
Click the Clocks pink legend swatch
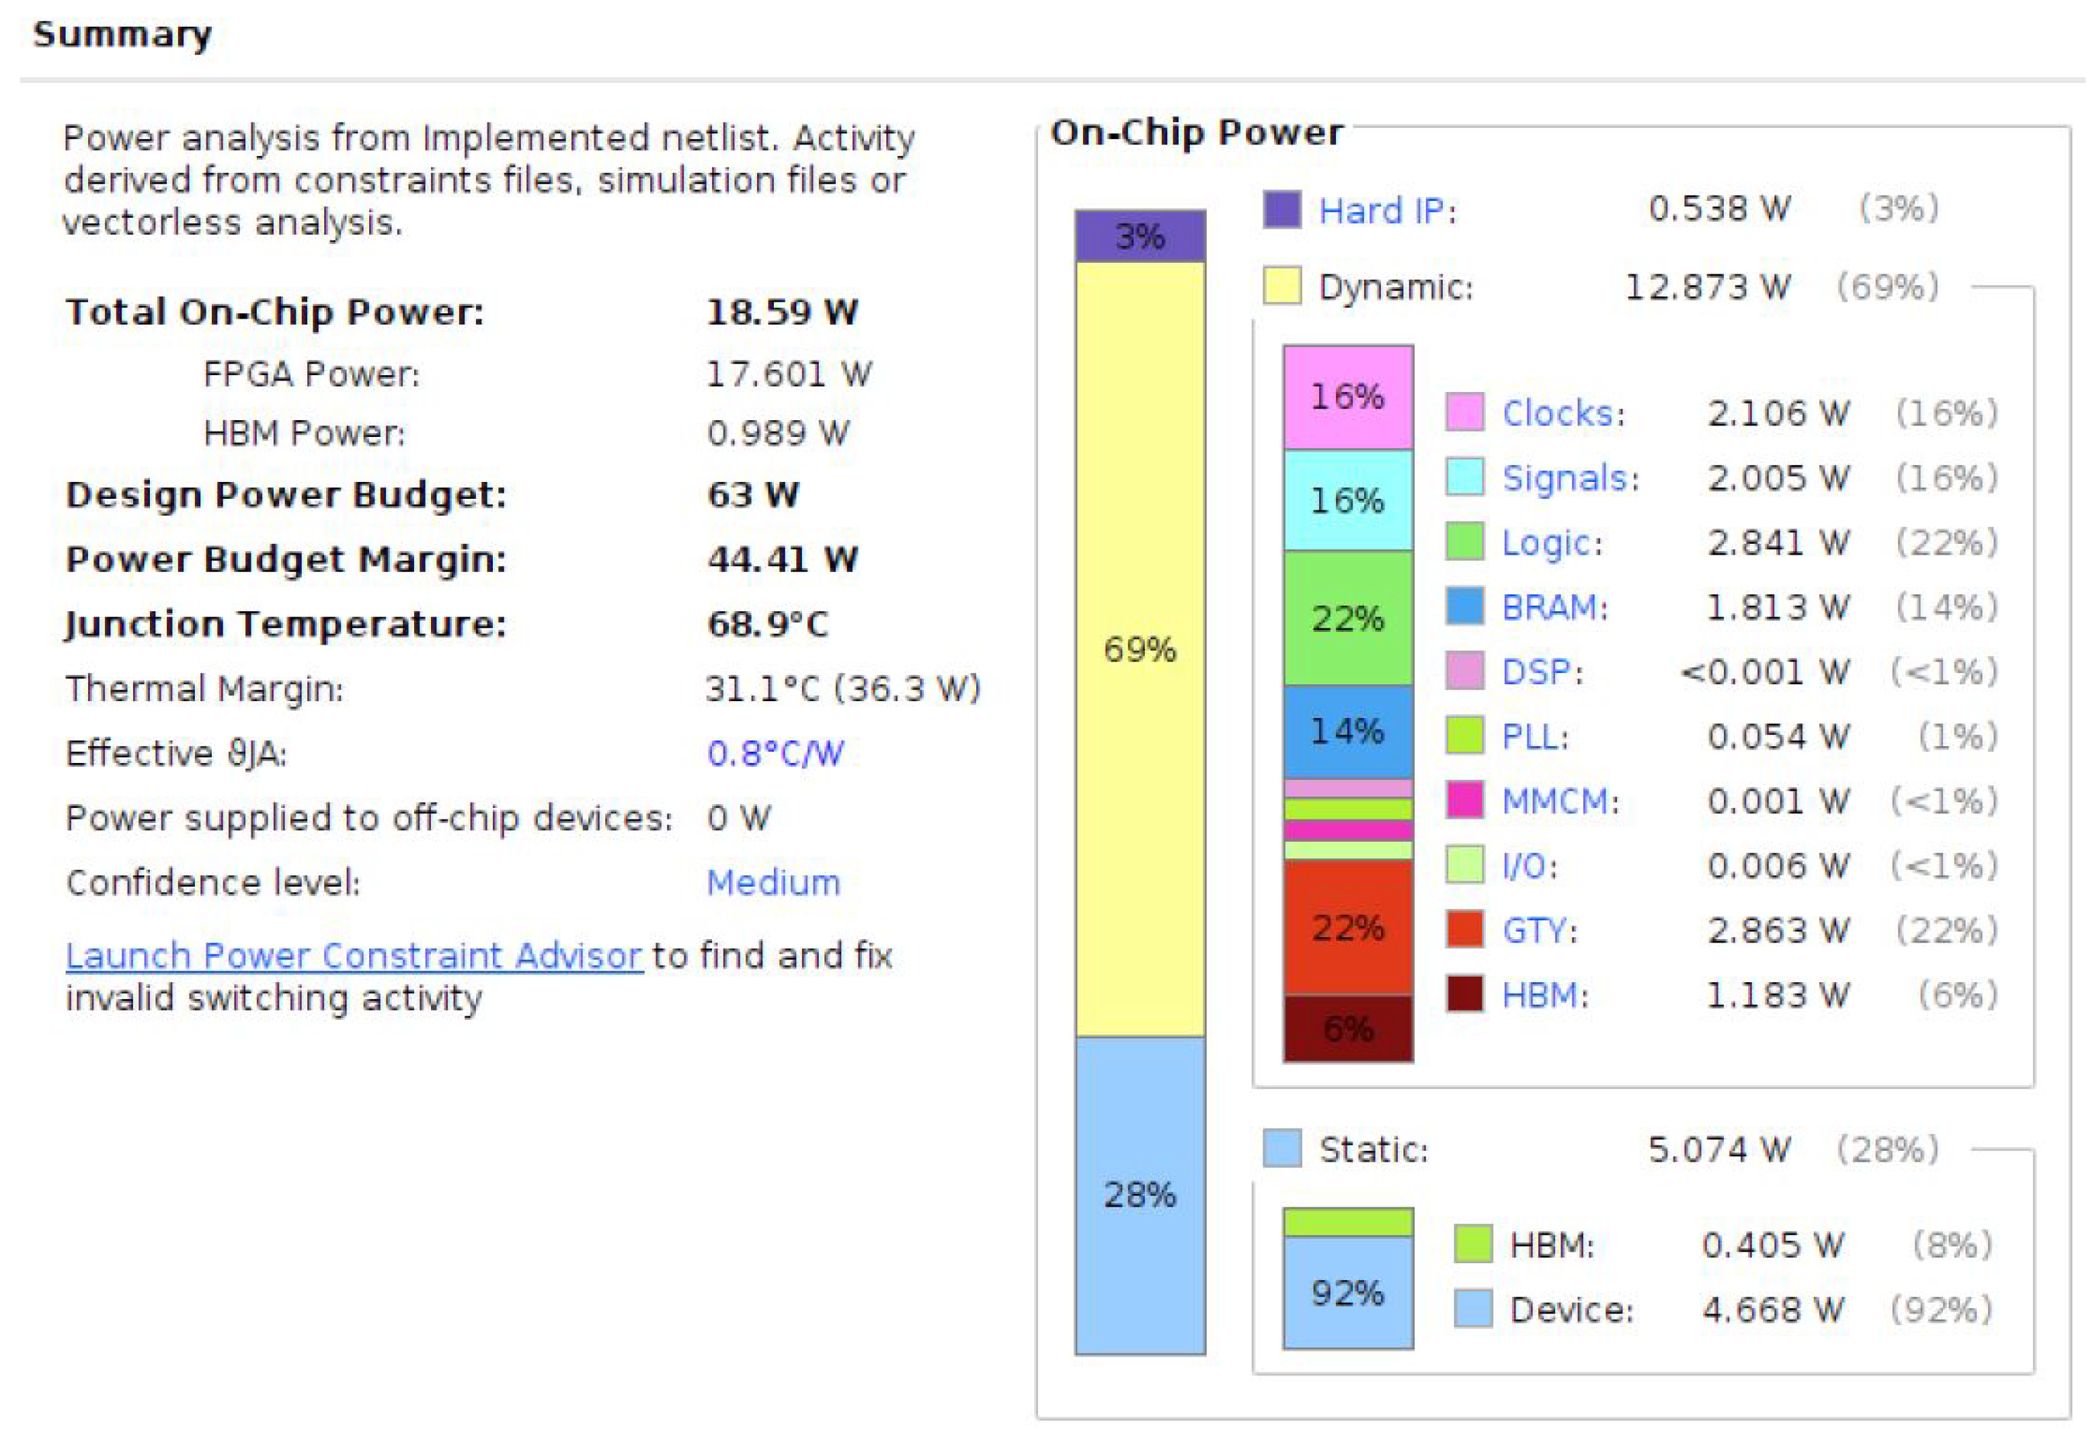(1464, 411)
